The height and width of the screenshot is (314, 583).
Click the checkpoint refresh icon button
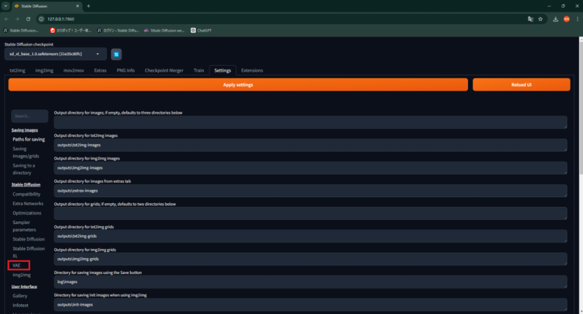pyautogui.click(x=116, y=54)
